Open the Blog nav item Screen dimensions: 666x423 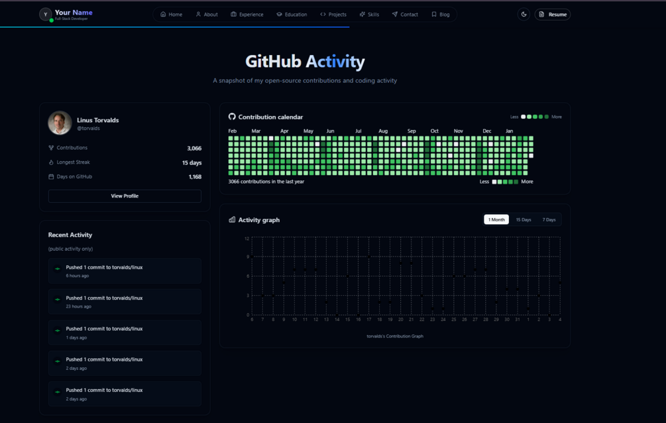(441, 15)
